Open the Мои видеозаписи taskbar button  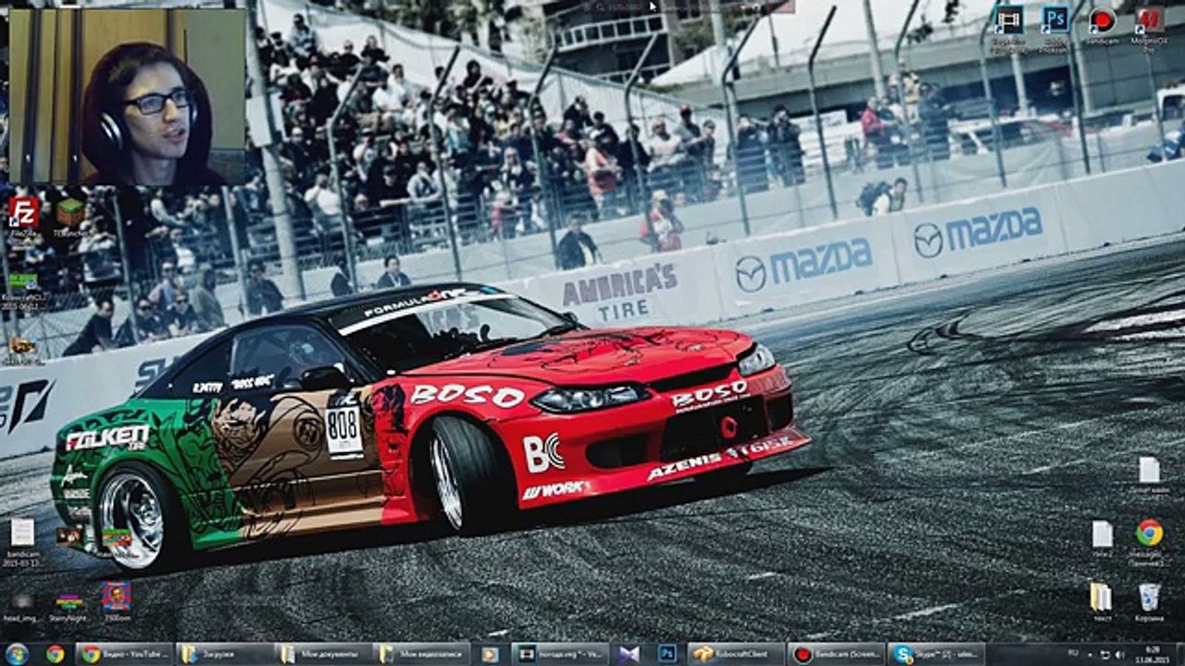point(421,654)
